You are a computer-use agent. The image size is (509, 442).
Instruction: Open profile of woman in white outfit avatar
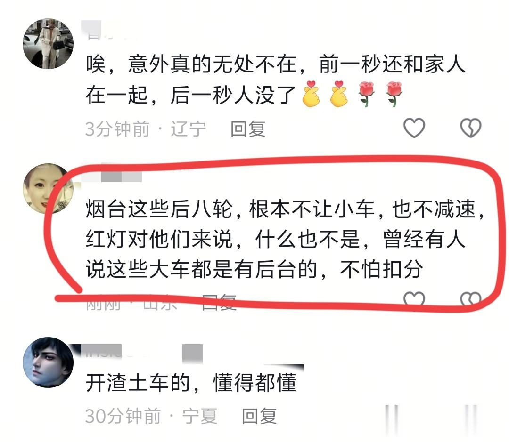tap(48, 44)
